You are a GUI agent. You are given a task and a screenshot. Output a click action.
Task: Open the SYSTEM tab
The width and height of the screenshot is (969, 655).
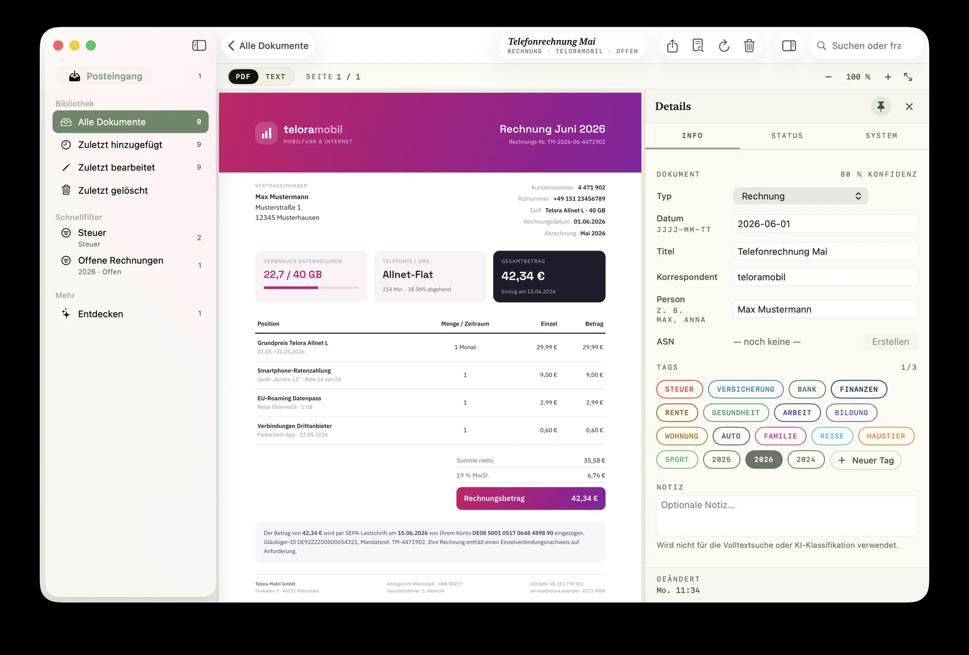pos(881,136)
